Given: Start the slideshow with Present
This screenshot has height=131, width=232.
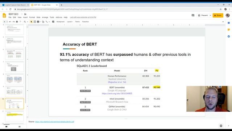Looking at the screenshot, I should point(203,15).
